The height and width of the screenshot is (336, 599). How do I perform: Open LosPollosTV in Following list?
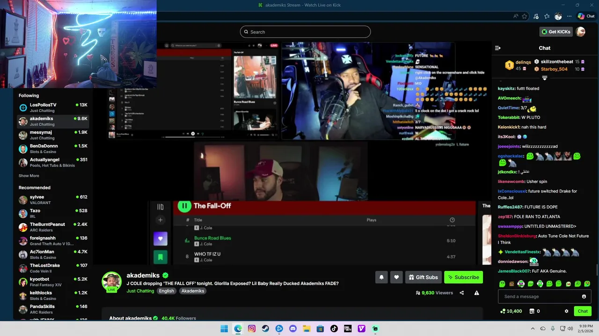coord(53,107)
